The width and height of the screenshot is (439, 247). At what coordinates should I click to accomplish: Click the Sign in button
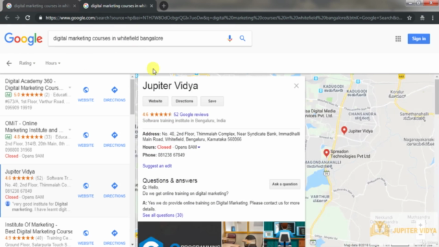click(x=418, y=38)
